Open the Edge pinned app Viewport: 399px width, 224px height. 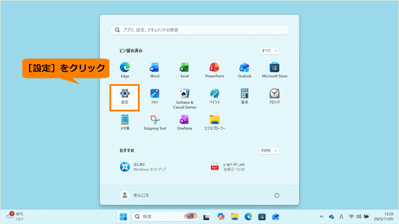pyautogui.click(x=125, y=70)
